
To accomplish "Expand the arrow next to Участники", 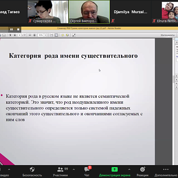I will point(74,169).
